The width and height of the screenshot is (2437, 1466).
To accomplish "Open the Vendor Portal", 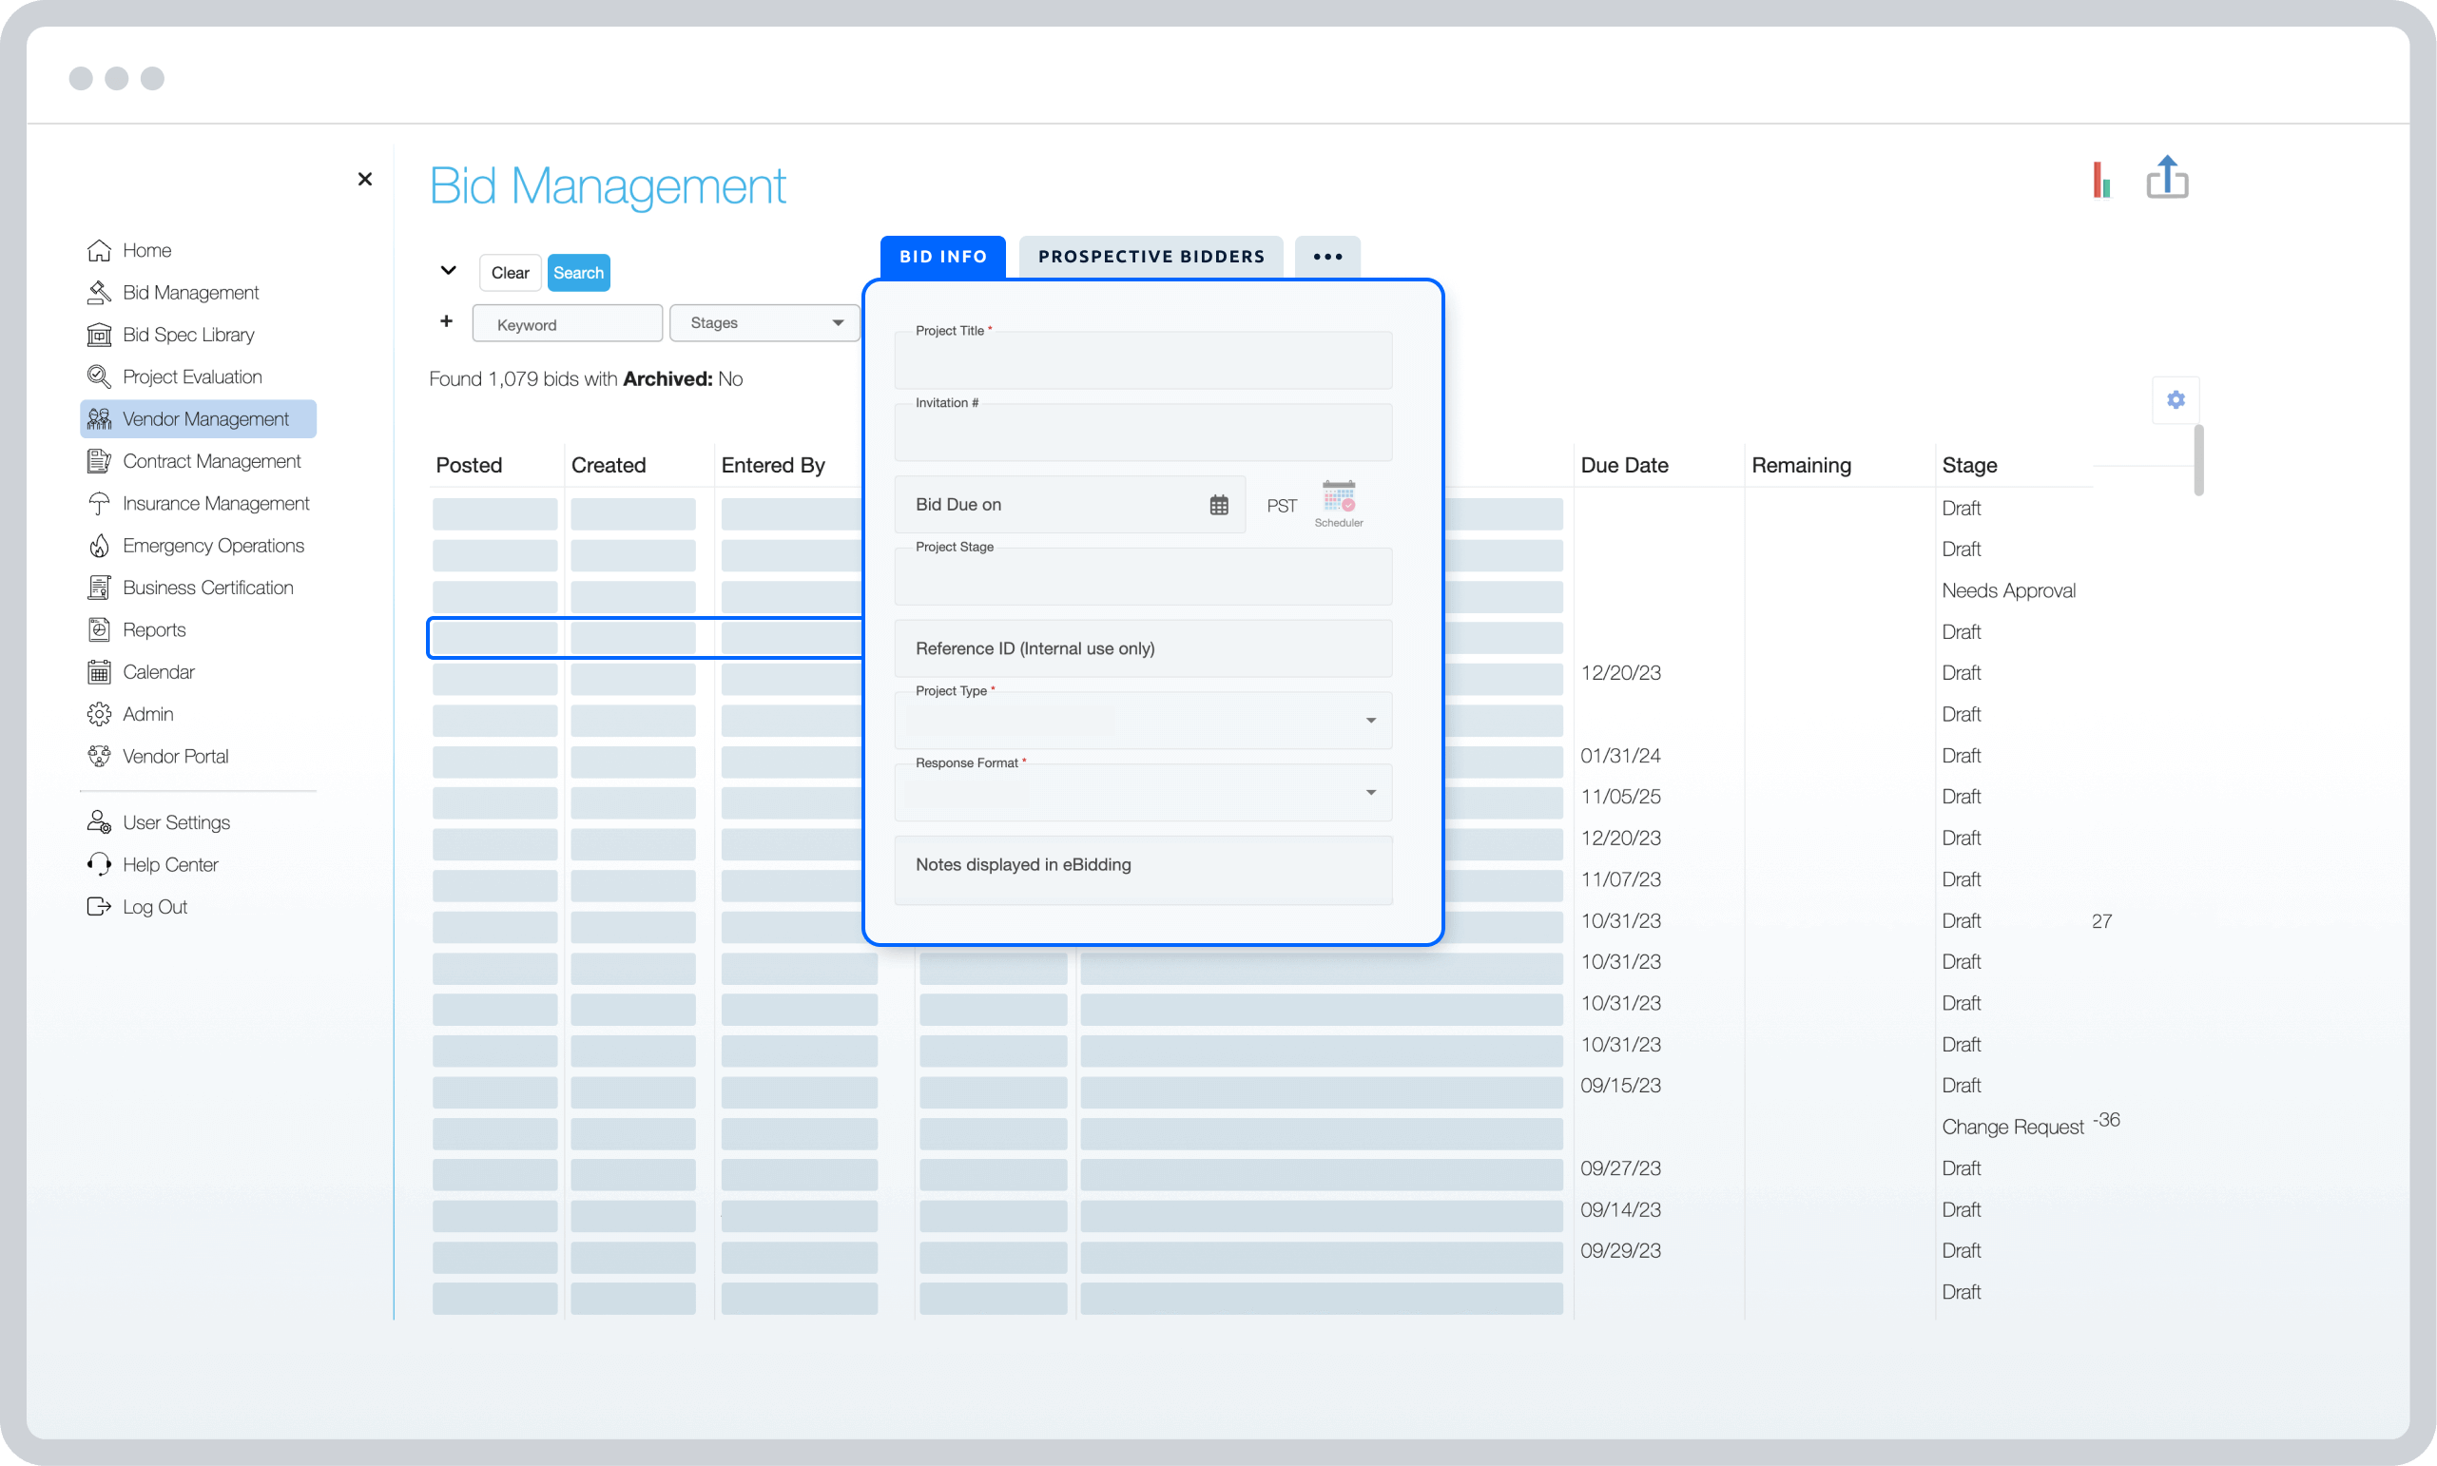I will tap(175, 756).
